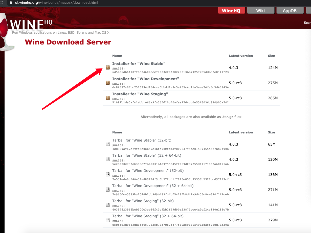This screenshot has height=233, width=311.
Task: Click "Latest version" header in installers table
Action: (241, 56)
